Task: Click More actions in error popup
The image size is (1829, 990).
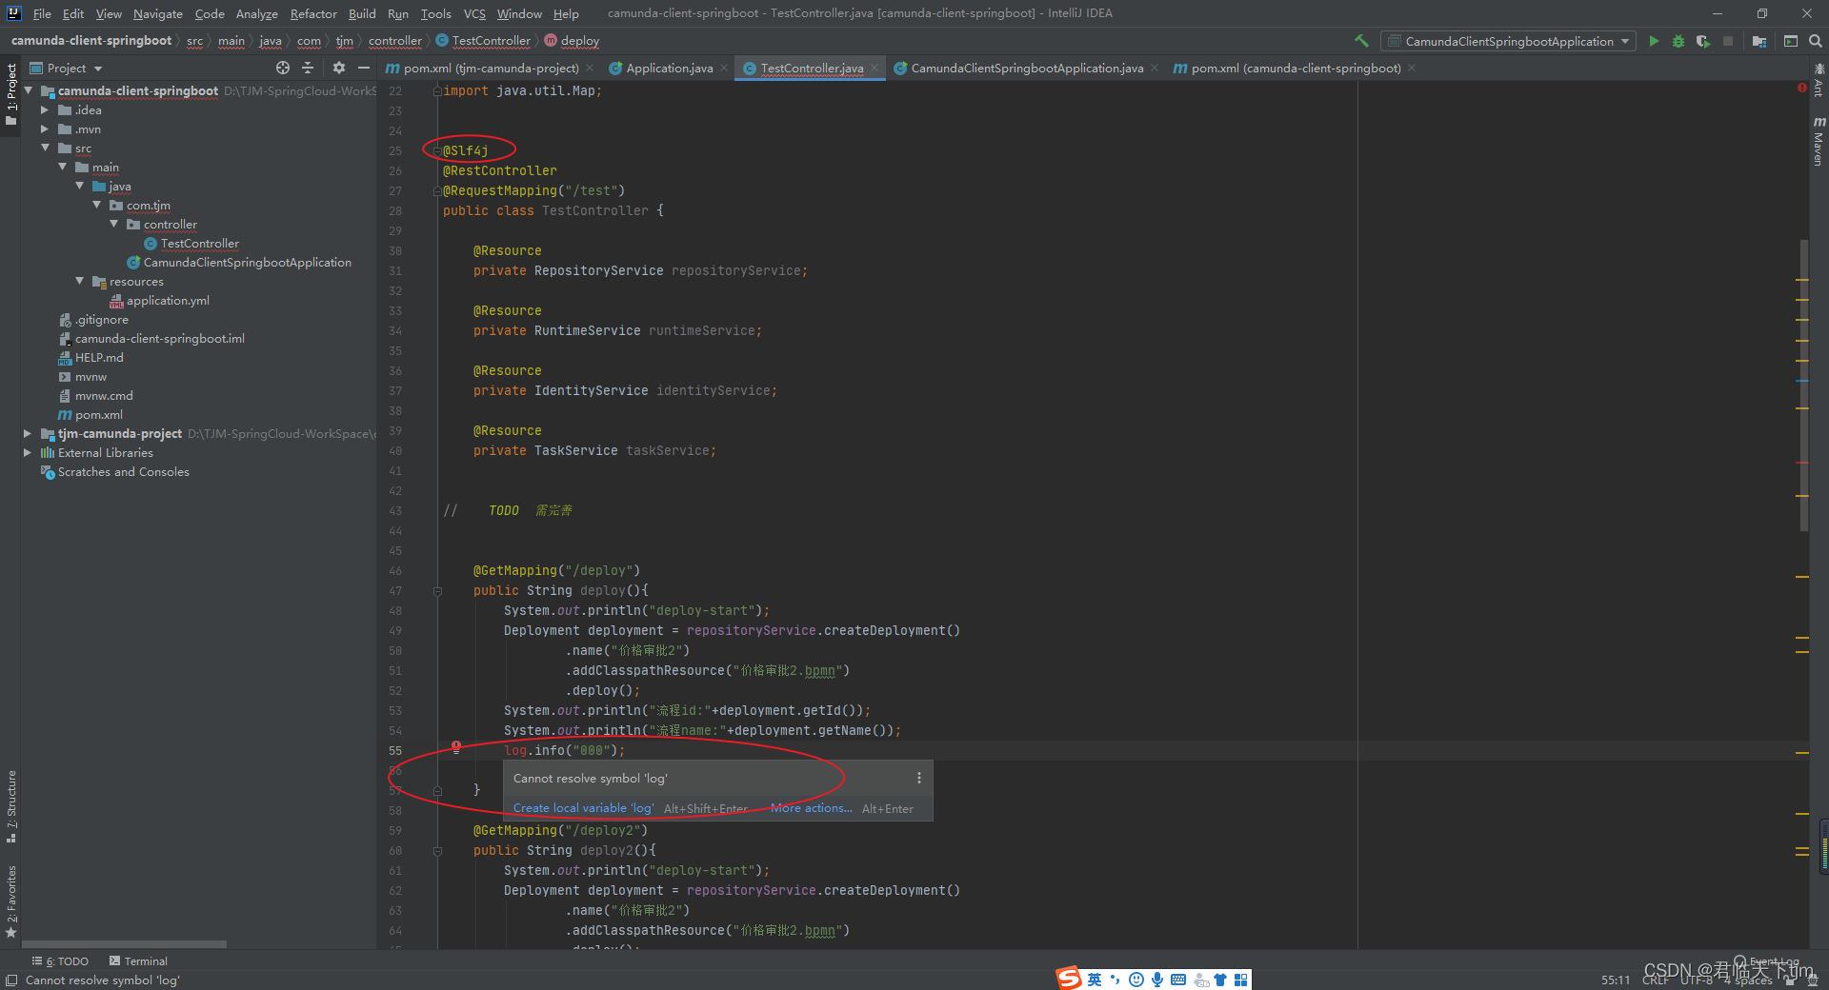Action: (x=810, y=807)
